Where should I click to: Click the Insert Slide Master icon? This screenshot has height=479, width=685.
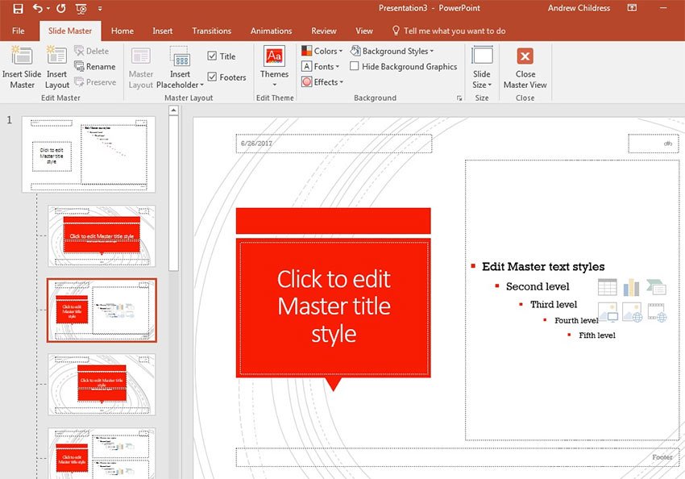pyautogui.click(x=22, y=56)
